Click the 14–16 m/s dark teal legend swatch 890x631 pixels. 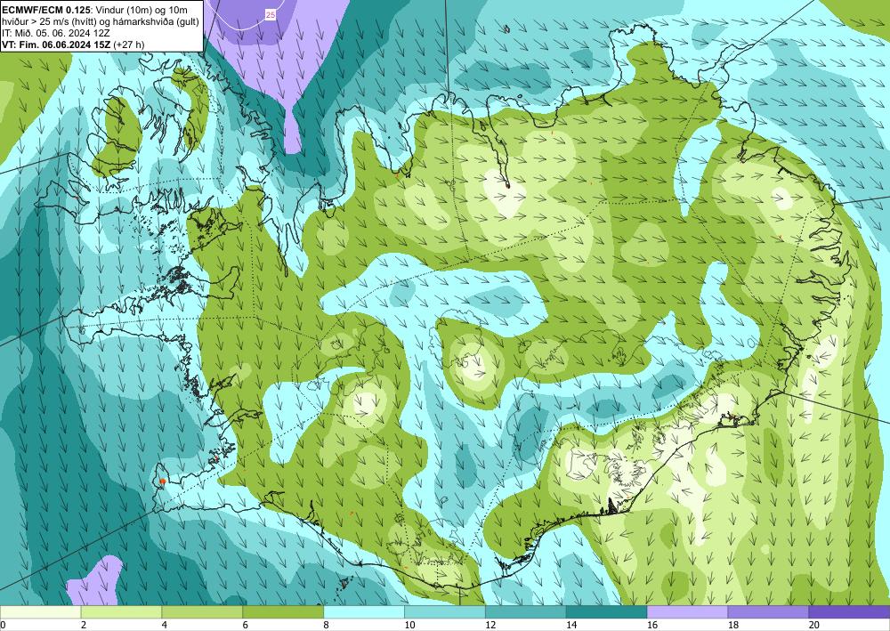tap(607, 611)
